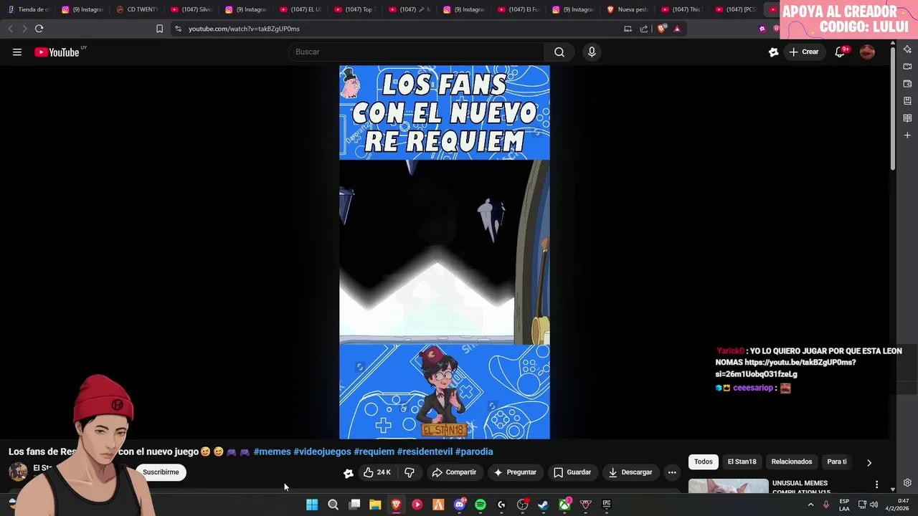
Task: Click the Suscribirme button
Action: coord(161,472)
